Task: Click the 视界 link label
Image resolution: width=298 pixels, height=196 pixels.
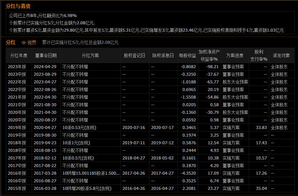Action: [32, 43]
